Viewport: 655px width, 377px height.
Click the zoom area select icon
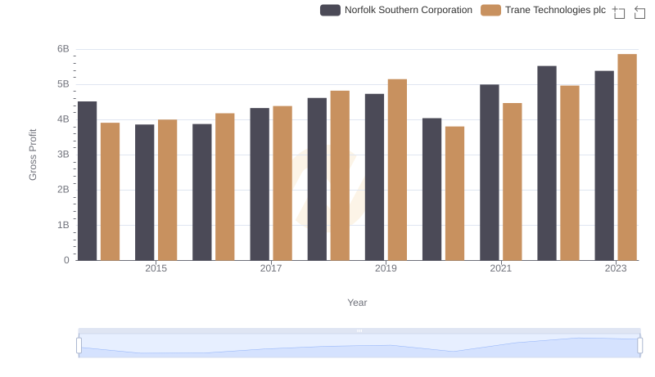[619, 12]
